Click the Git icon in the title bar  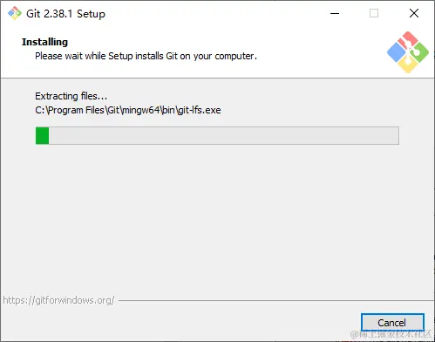pos(15,13)
